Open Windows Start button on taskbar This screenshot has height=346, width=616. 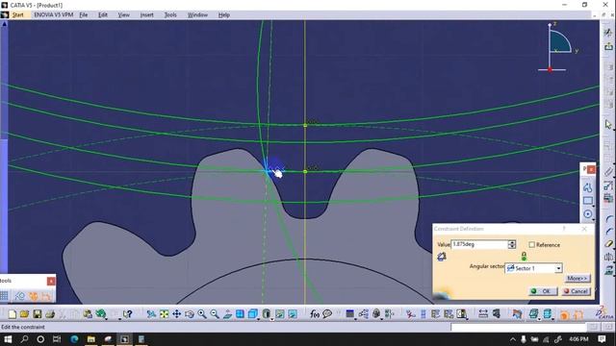coord(8,339)
